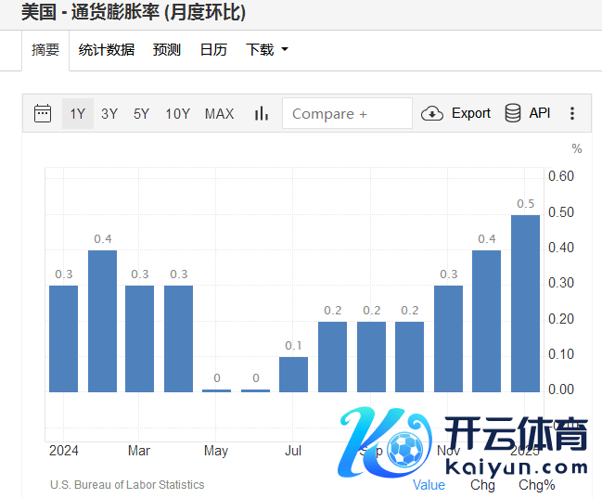Click the API database icon

pos(513,113)
